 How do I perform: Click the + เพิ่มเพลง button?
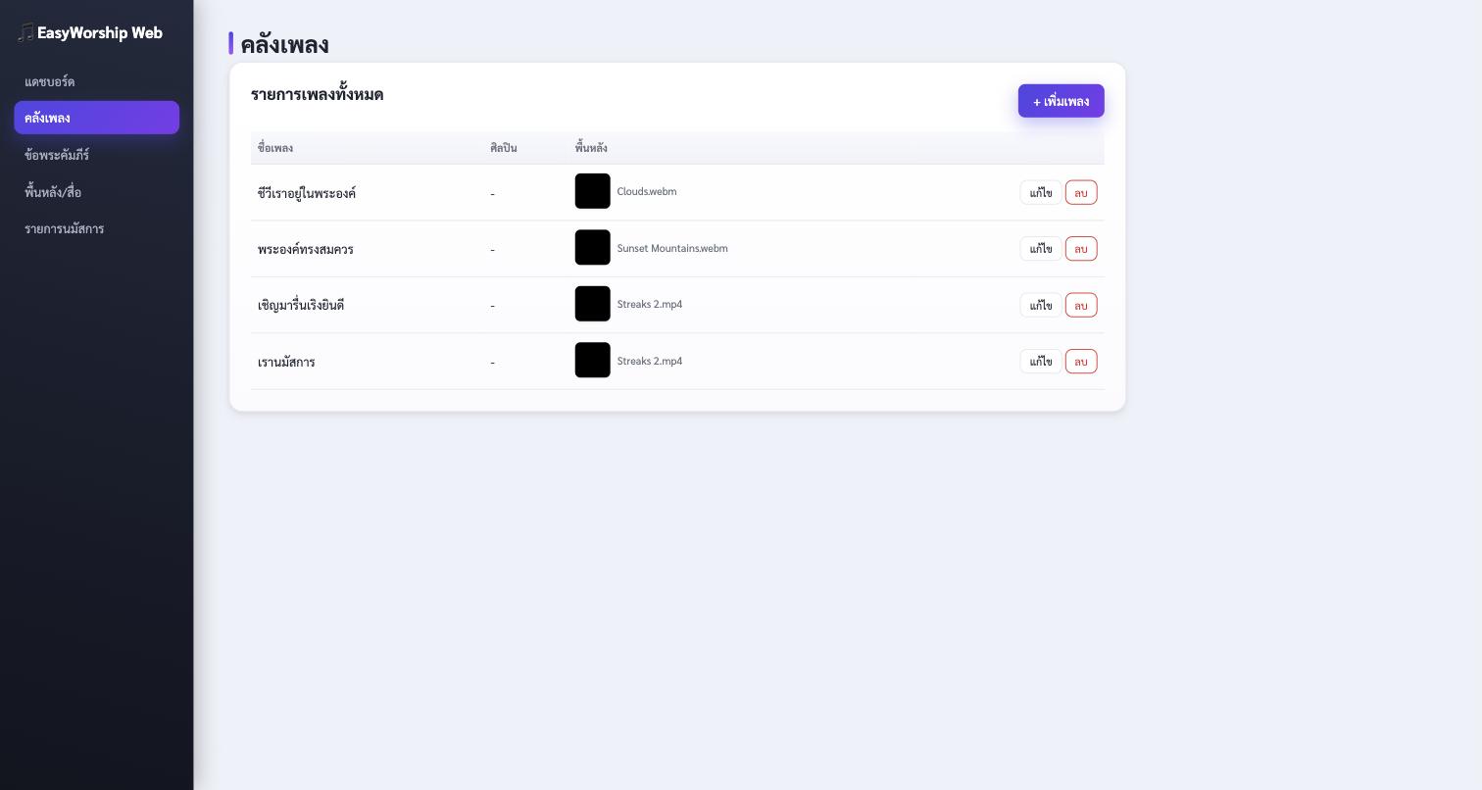[x=1061, y=101]
